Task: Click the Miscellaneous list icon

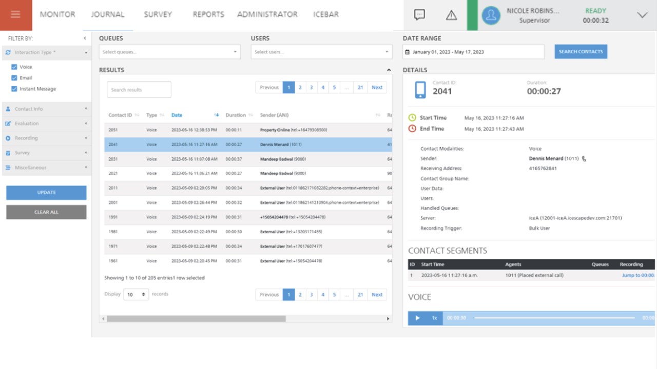Action: 9,168
